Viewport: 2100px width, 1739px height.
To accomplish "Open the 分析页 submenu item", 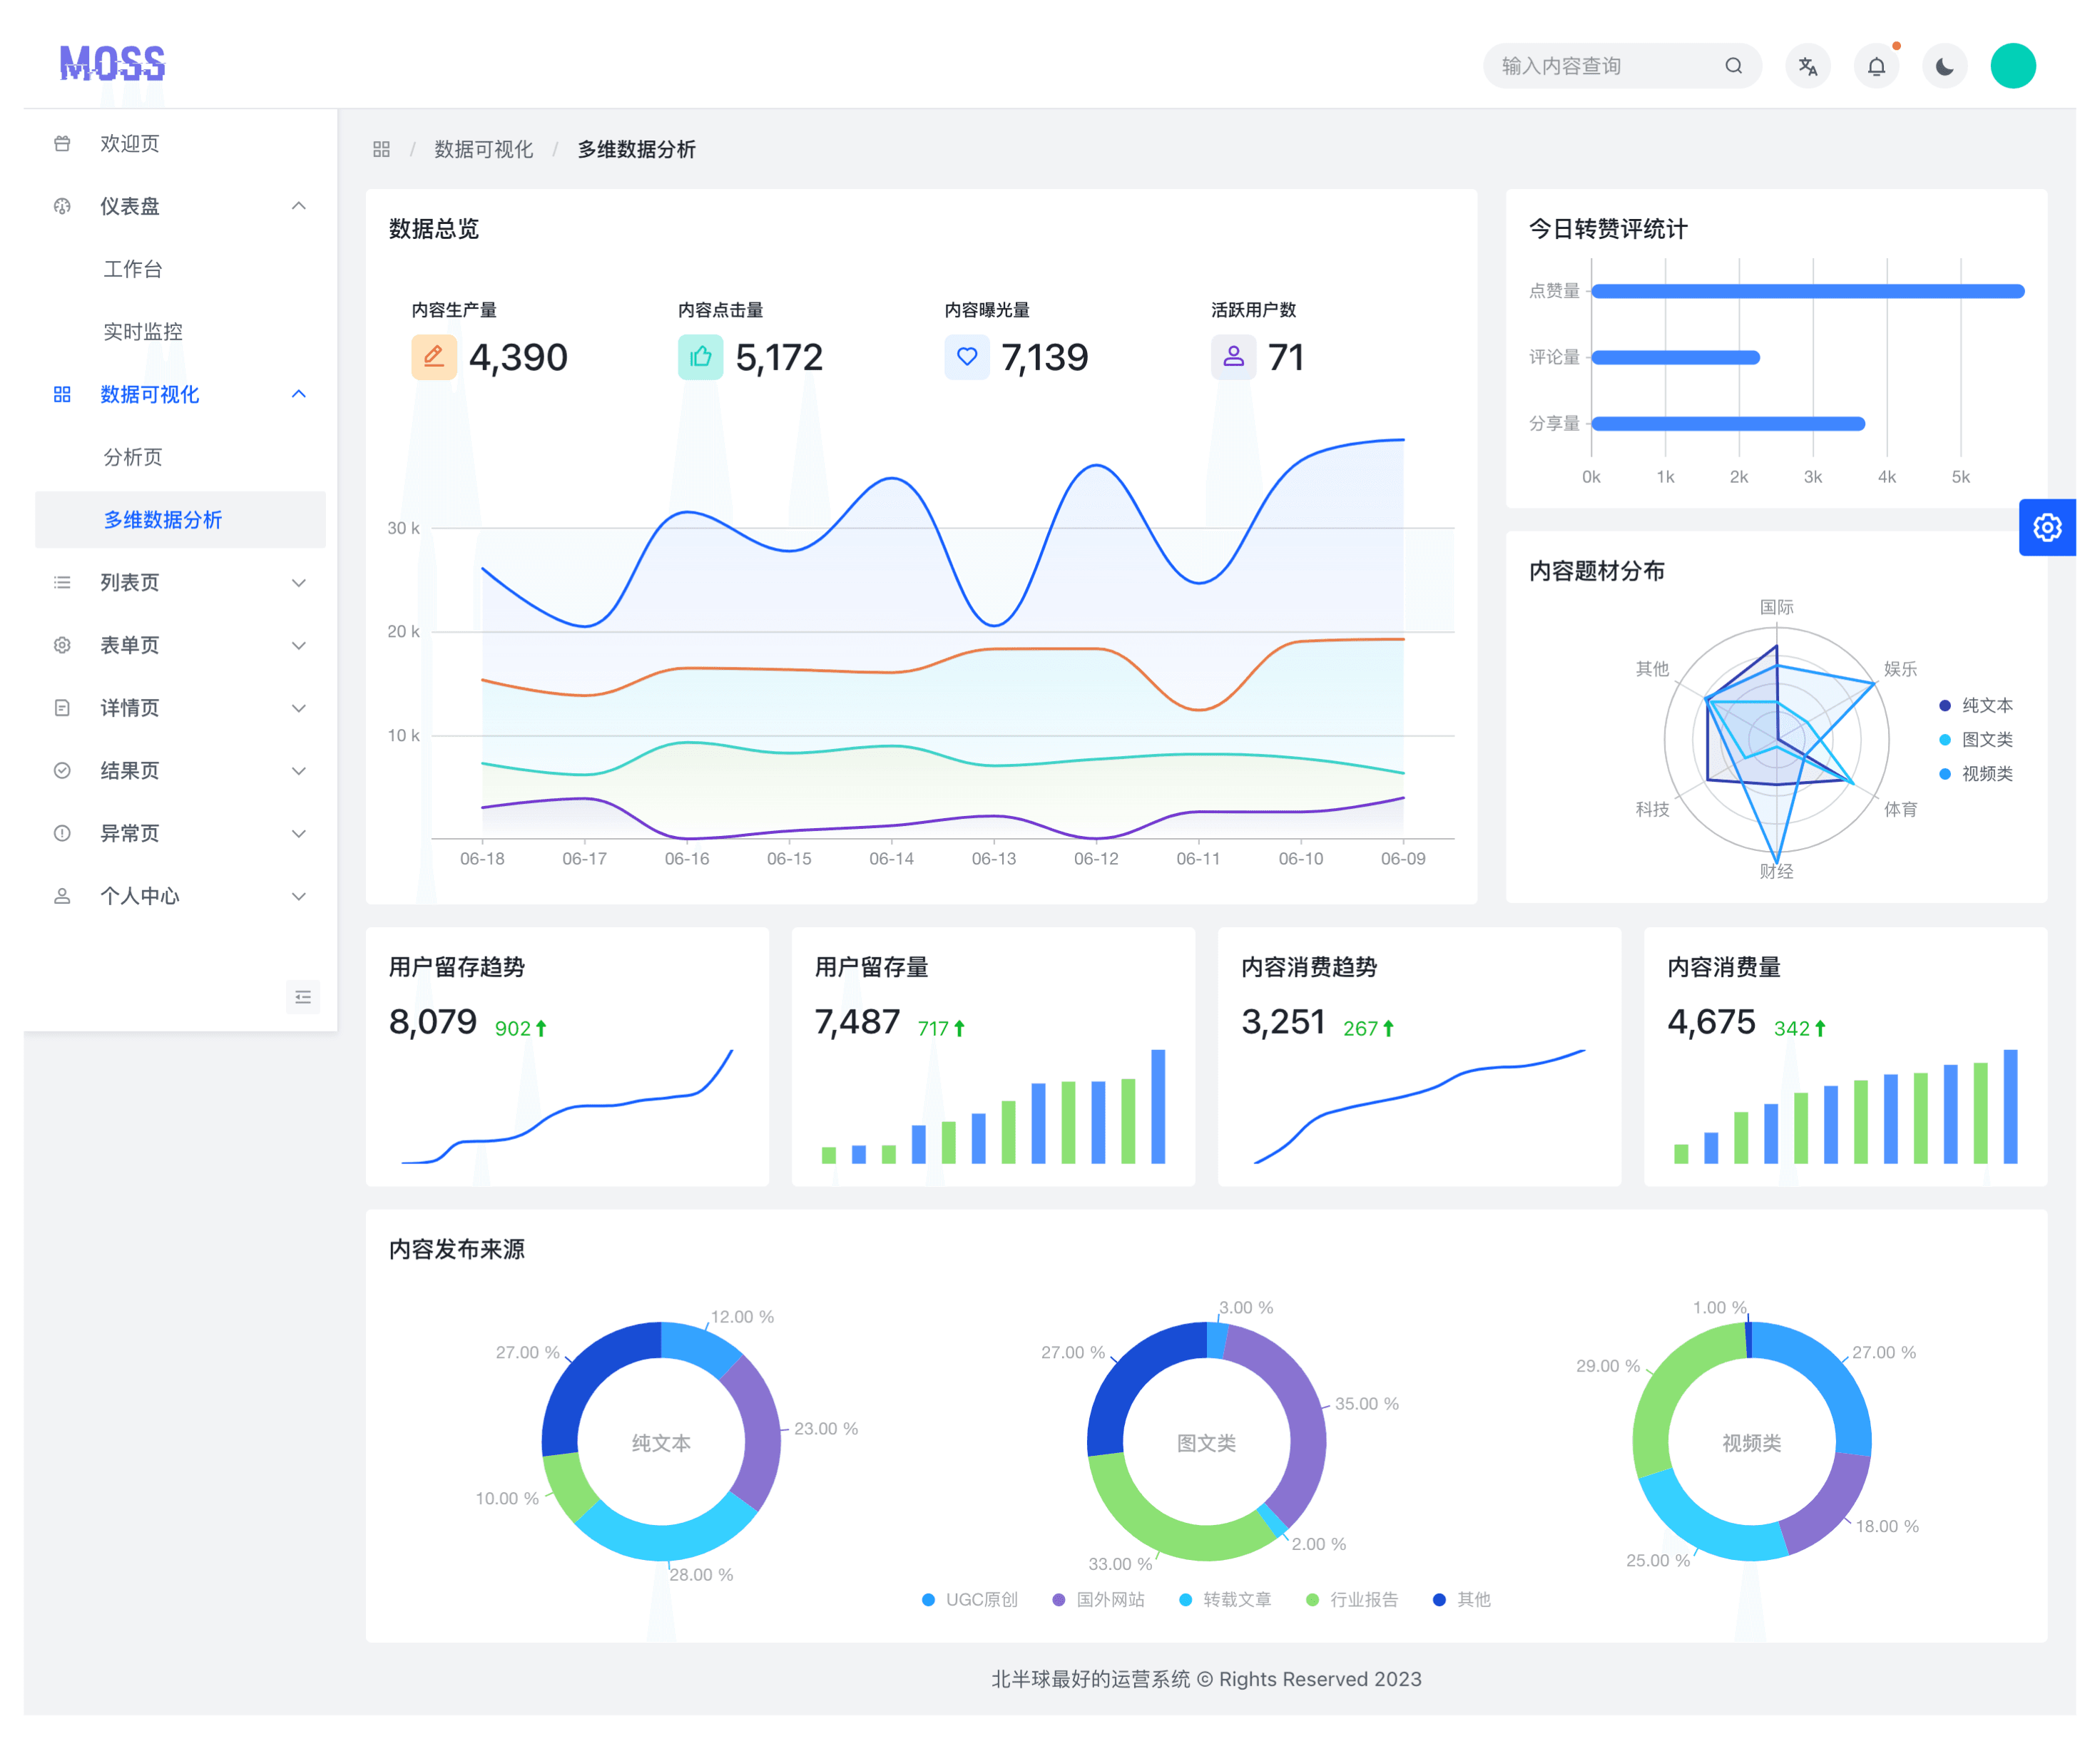I will (x=180, y=457).
